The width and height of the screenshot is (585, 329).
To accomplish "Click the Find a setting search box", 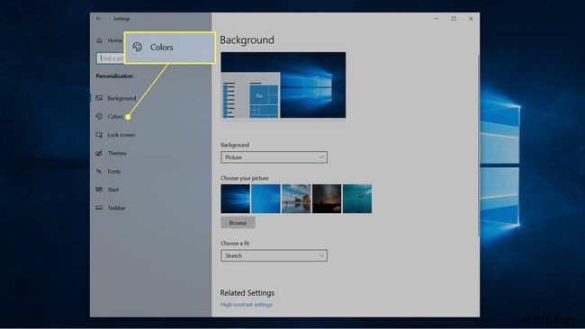I will coord(111,58).
